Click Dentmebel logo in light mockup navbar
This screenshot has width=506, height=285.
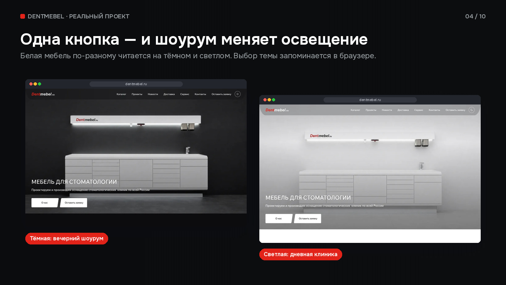pos(277,110)
